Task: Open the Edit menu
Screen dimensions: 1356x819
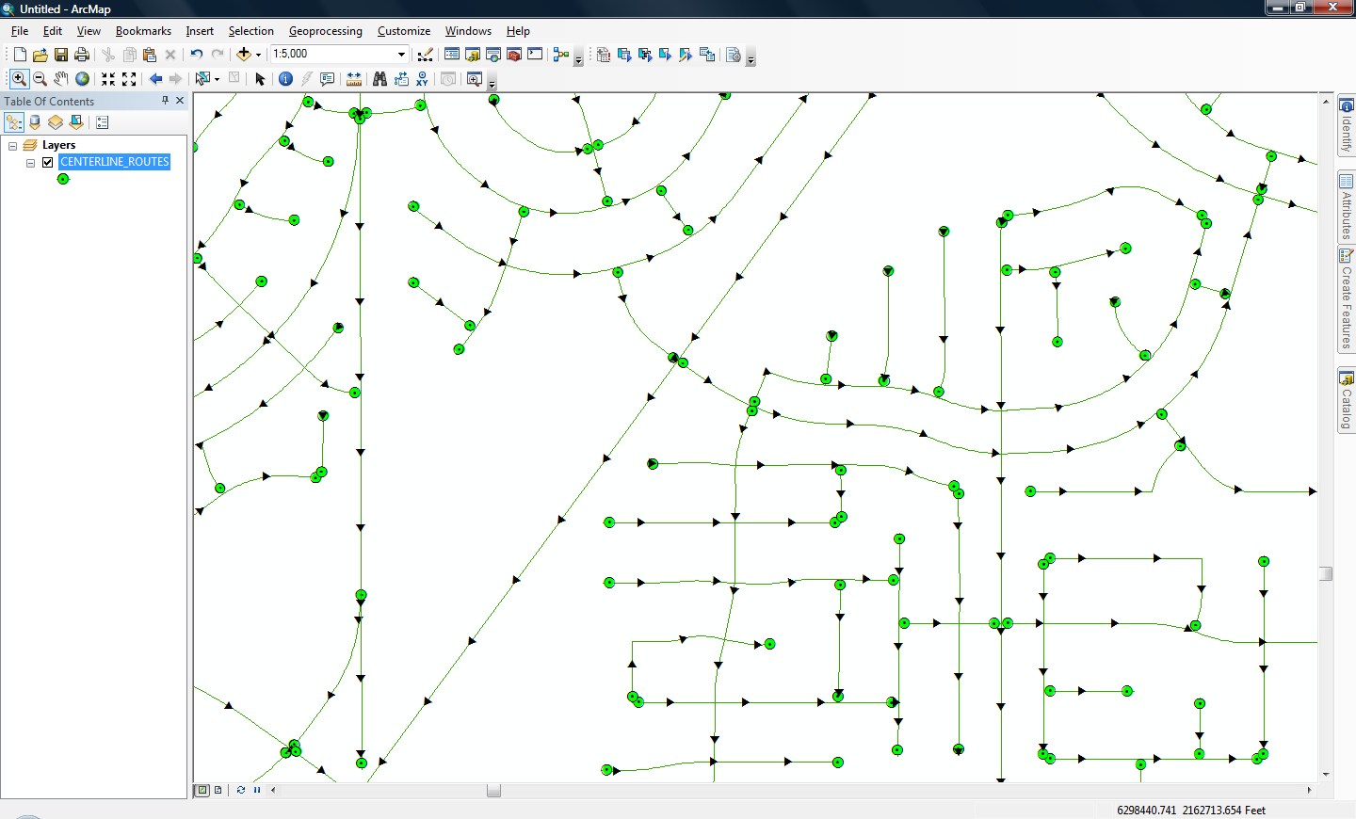Action: coord(53,31)
